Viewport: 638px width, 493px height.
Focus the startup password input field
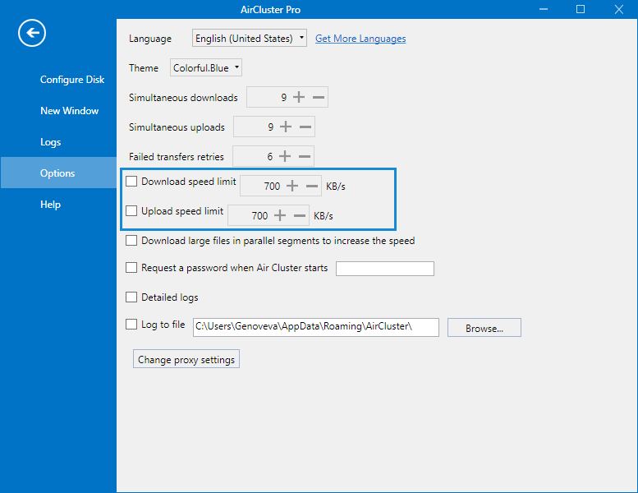(385, 269)
